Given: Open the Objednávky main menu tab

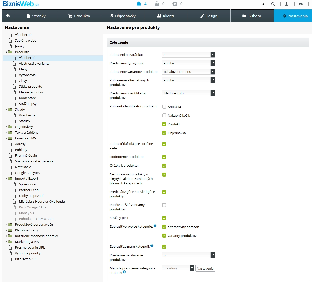Looking at the screenshot, I should point(123,16).
